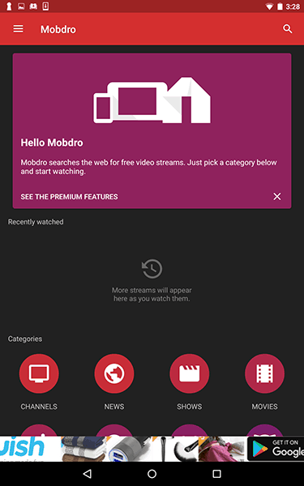304x486 pixels.
Task: Click the Mobdro devices illustration
Action: 152,100
